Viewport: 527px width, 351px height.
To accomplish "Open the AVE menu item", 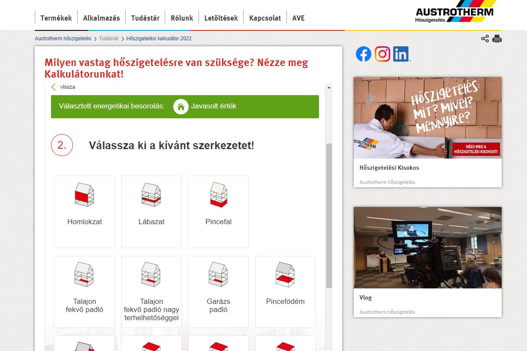I will [298, 18].
